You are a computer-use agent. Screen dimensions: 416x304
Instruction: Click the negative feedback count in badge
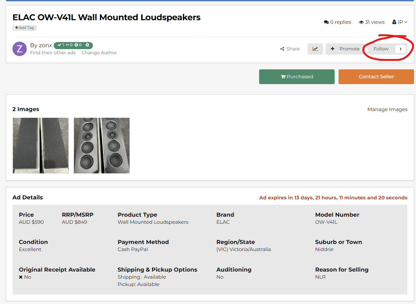point(78,45)
